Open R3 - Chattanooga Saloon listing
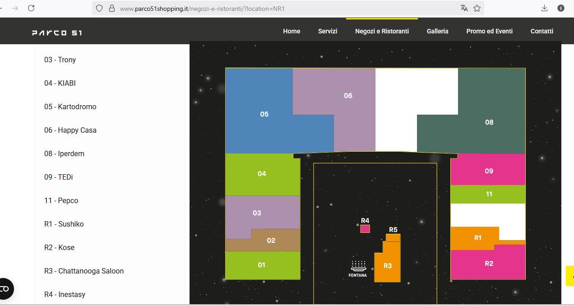Viewport: 574px width, 306px height. point(83,271)
